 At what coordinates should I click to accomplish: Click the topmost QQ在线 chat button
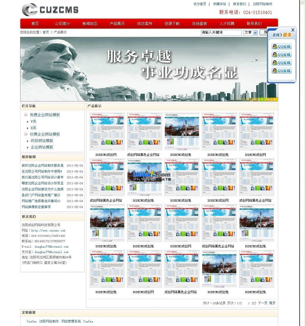[x=281, y=46]
